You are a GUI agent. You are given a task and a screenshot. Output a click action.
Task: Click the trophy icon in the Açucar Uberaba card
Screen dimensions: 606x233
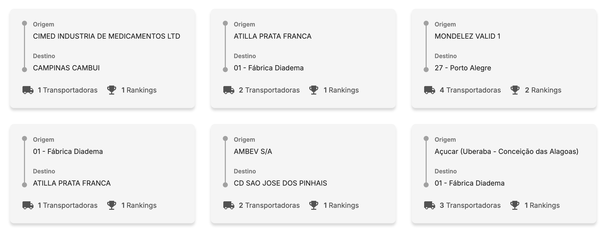tap(515, 205)
